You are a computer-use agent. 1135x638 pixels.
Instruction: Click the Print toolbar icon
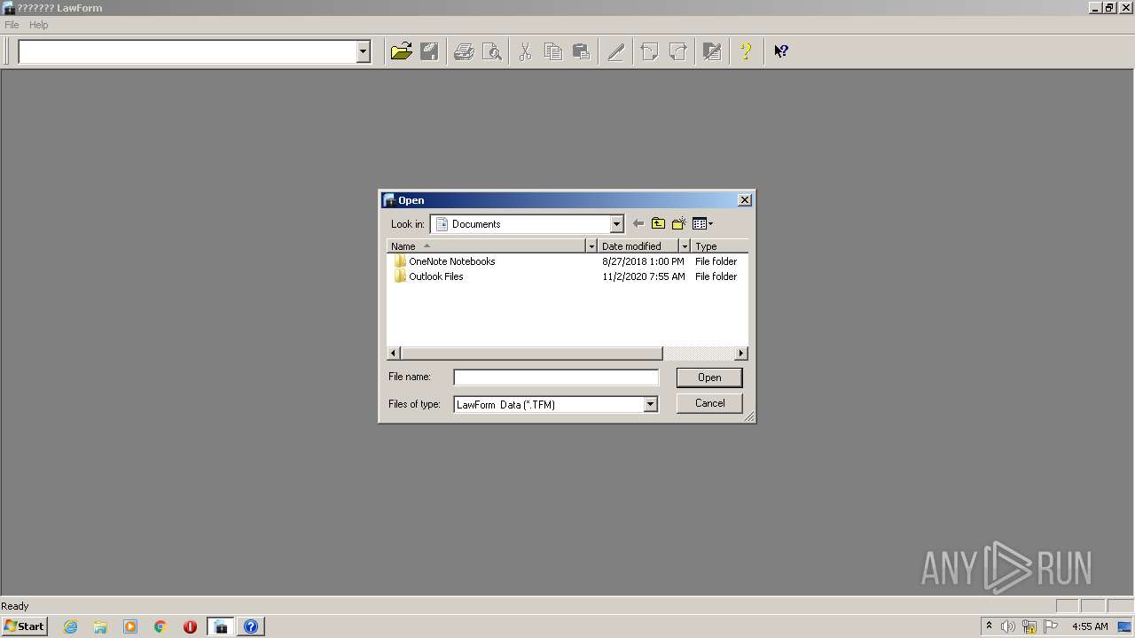tap(464, 51)
